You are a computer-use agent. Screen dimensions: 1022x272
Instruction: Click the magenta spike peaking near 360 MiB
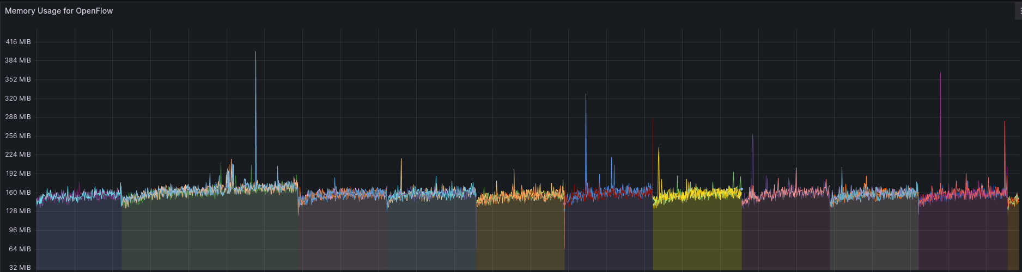coord(940,76)
